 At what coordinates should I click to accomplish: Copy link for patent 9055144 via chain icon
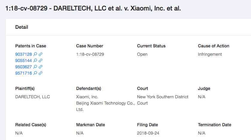(x=40, y=61)
